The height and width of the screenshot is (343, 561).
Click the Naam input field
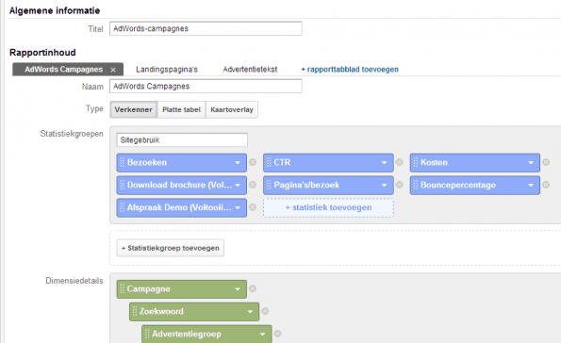pyautogui.click(x=206, y=86)
